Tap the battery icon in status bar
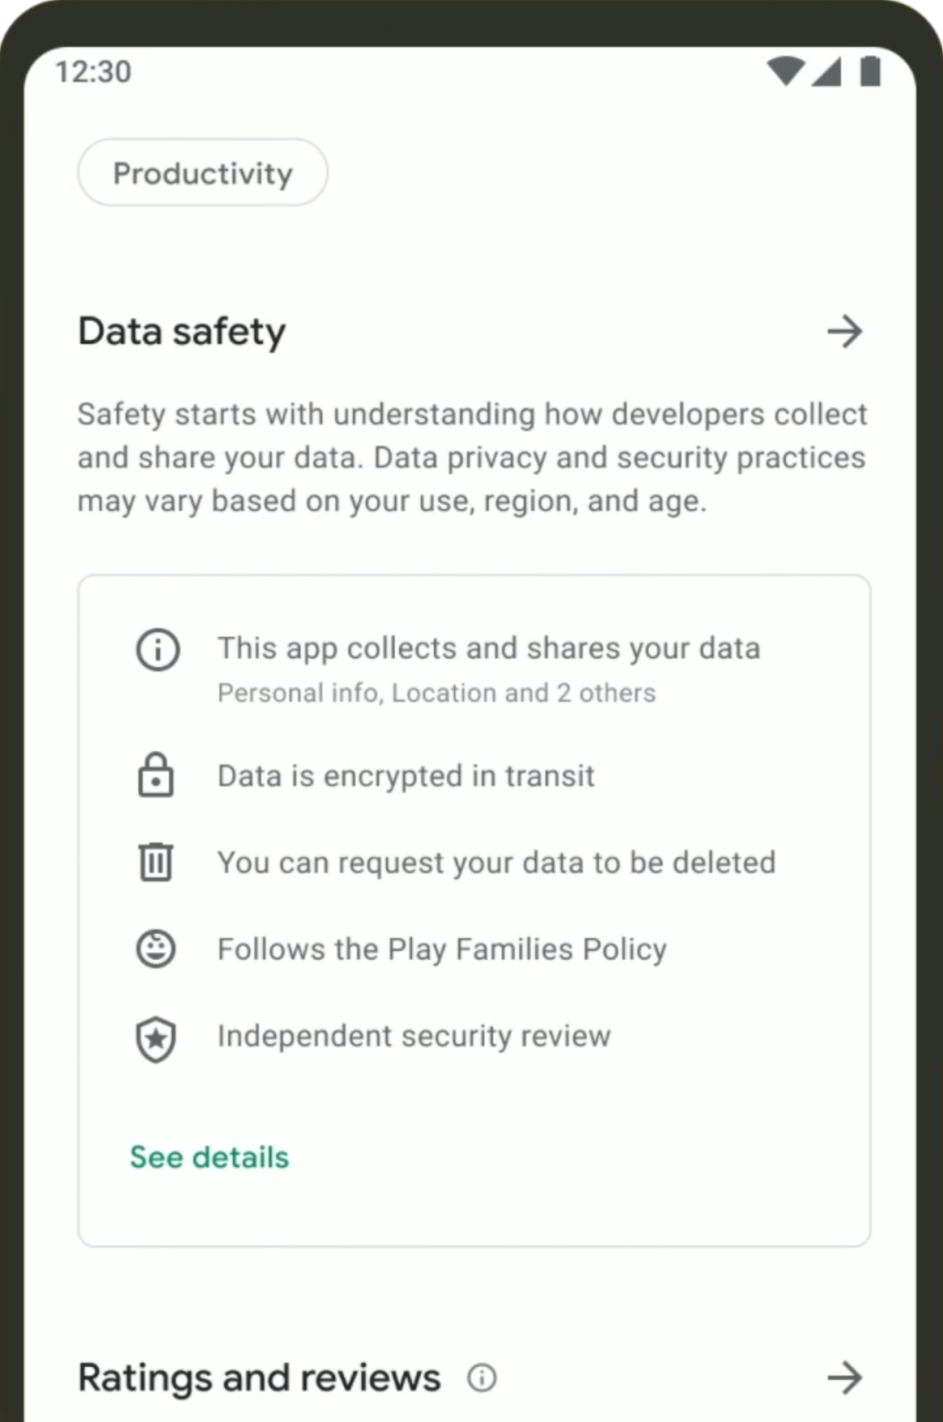Viewport: 943px width, 1422px height. pyautogui.click(x=870, y=72)
